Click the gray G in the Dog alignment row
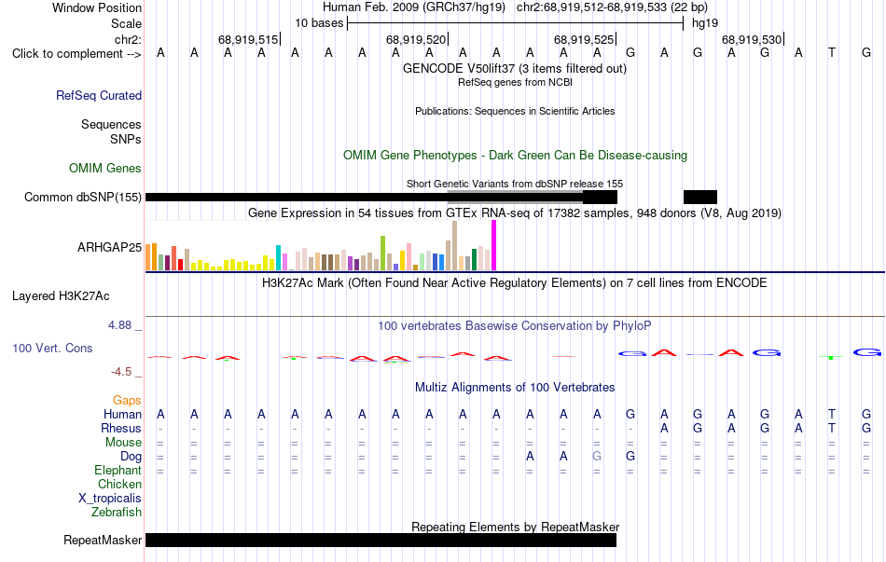 (x=597, y=457)
